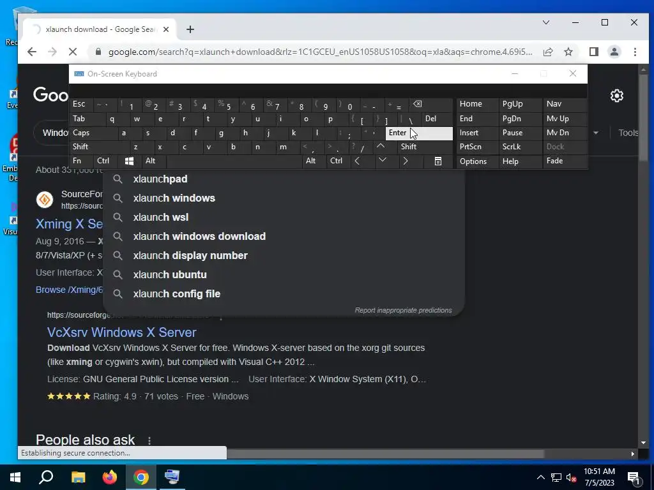Click the Tab key on the On-Screen Keyboard
Screen dimensions: 654x490
tap(87, 119)
